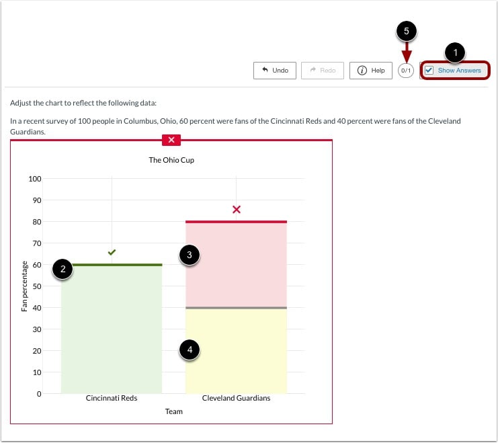Click the yellow correct-answer region of Guardians bar

pos(236,351)
